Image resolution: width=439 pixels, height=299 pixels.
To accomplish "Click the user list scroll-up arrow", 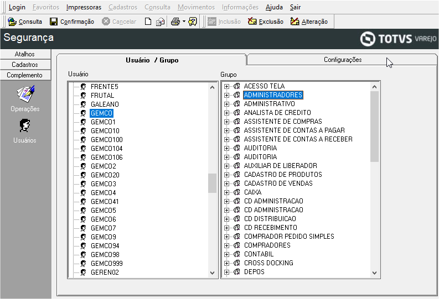I will (x=212, y=87).
